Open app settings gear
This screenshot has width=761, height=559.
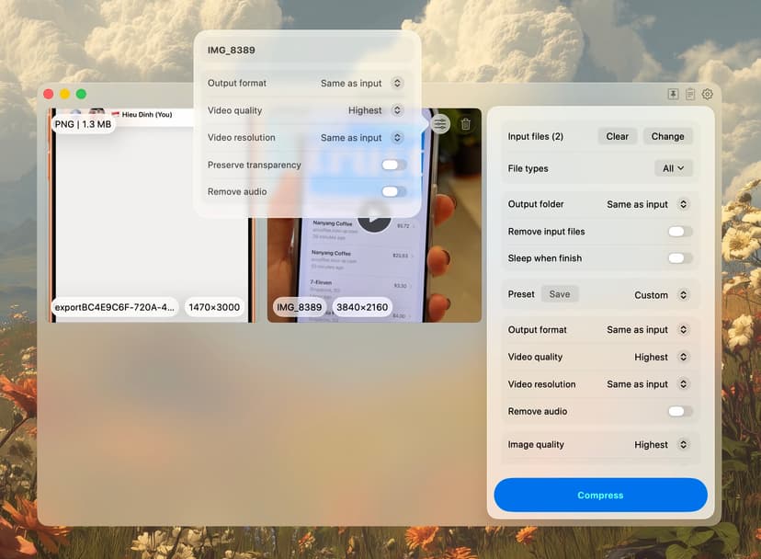point(708,94)
